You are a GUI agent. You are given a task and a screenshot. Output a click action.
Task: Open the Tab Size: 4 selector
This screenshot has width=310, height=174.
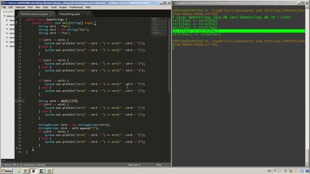[x=134, y=165]
